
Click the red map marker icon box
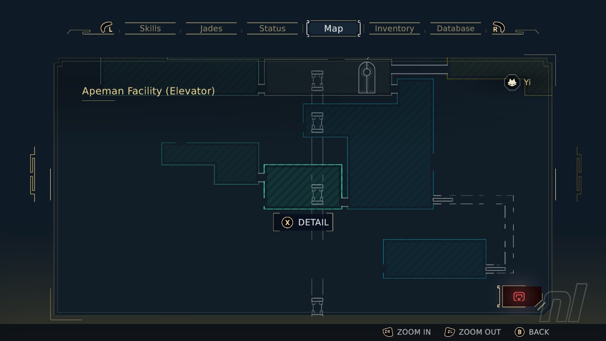pyautogui.click(x=519, y=296)
